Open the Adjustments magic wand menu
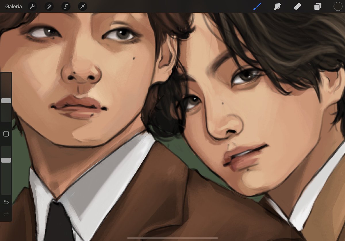 click(49, 7)
